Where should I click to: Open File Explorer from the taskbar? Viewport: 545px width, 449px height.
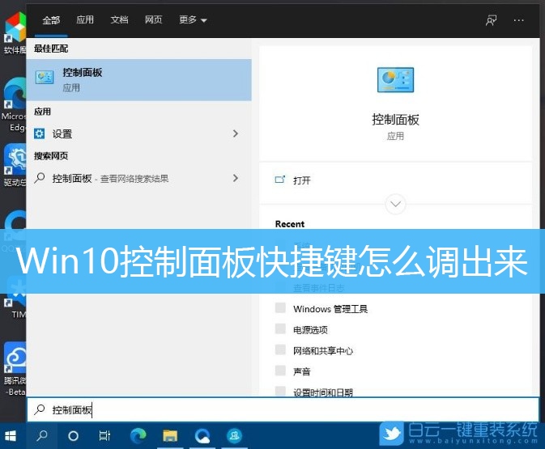(x=168, y=435)
